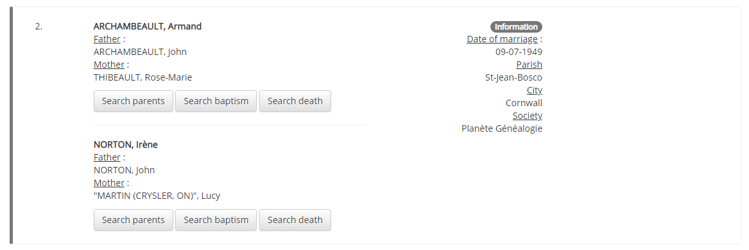
Task: Click the Planète Généalogie society name
Action: 502,129
